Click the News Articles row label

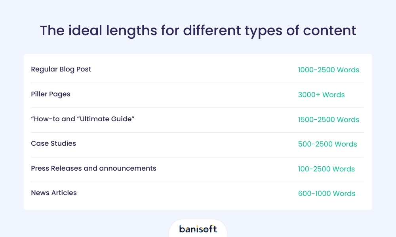click(54, 193)
